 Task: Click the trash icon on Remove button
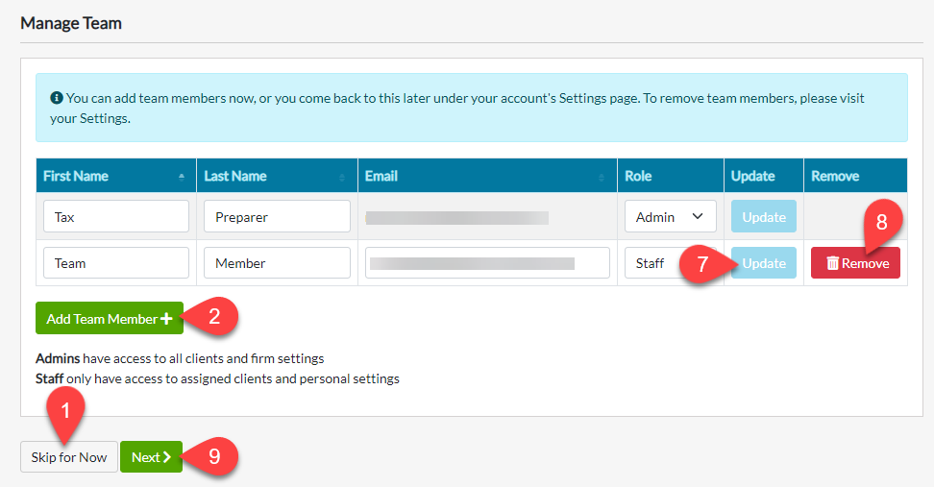[833, 263]
